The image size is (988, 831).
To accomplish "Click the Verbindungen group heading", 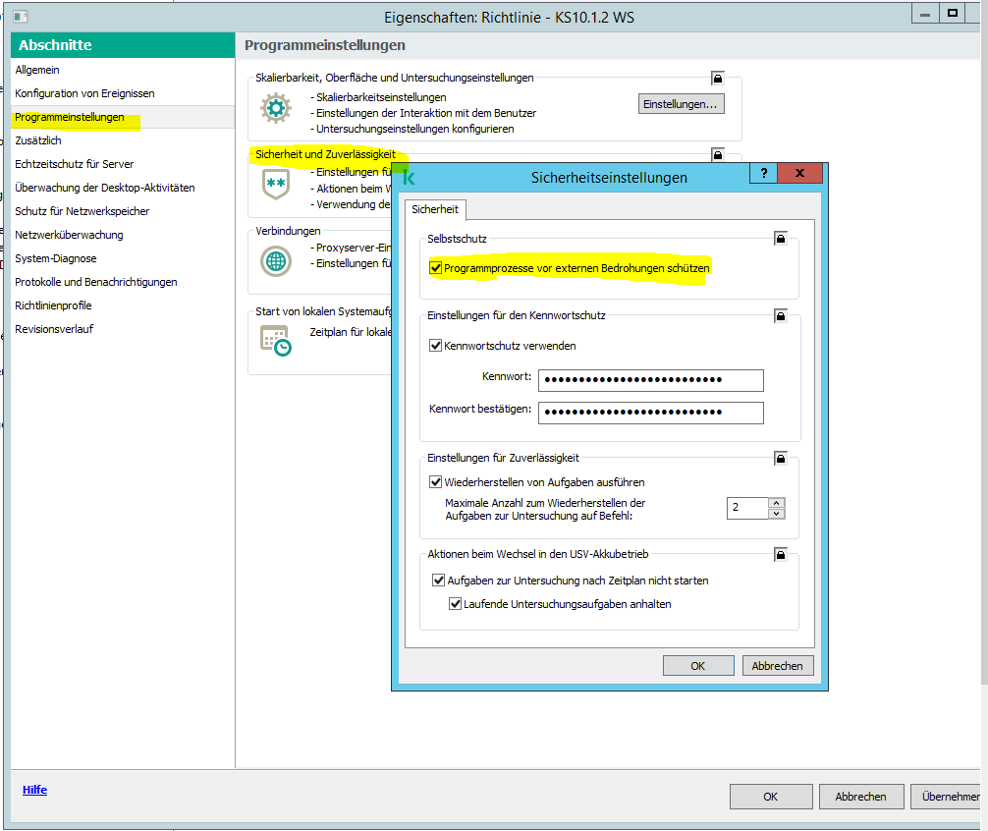I will (x=288, y=231).
